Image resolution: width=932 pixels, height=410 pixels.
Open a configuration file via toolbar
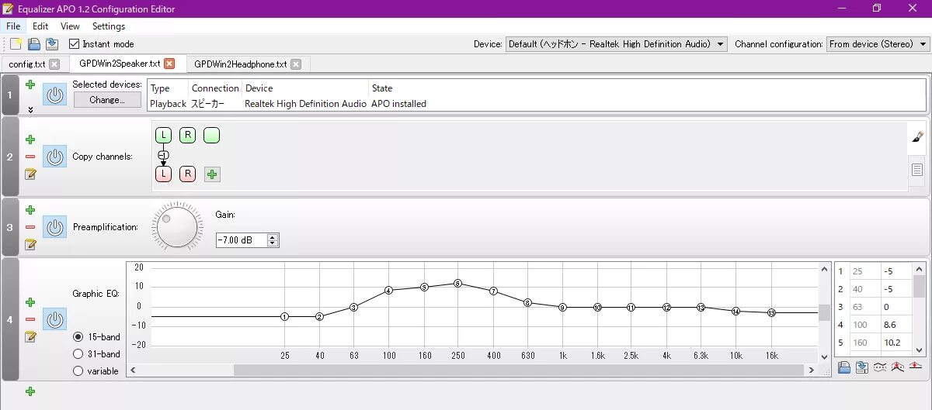coord(34,44)
